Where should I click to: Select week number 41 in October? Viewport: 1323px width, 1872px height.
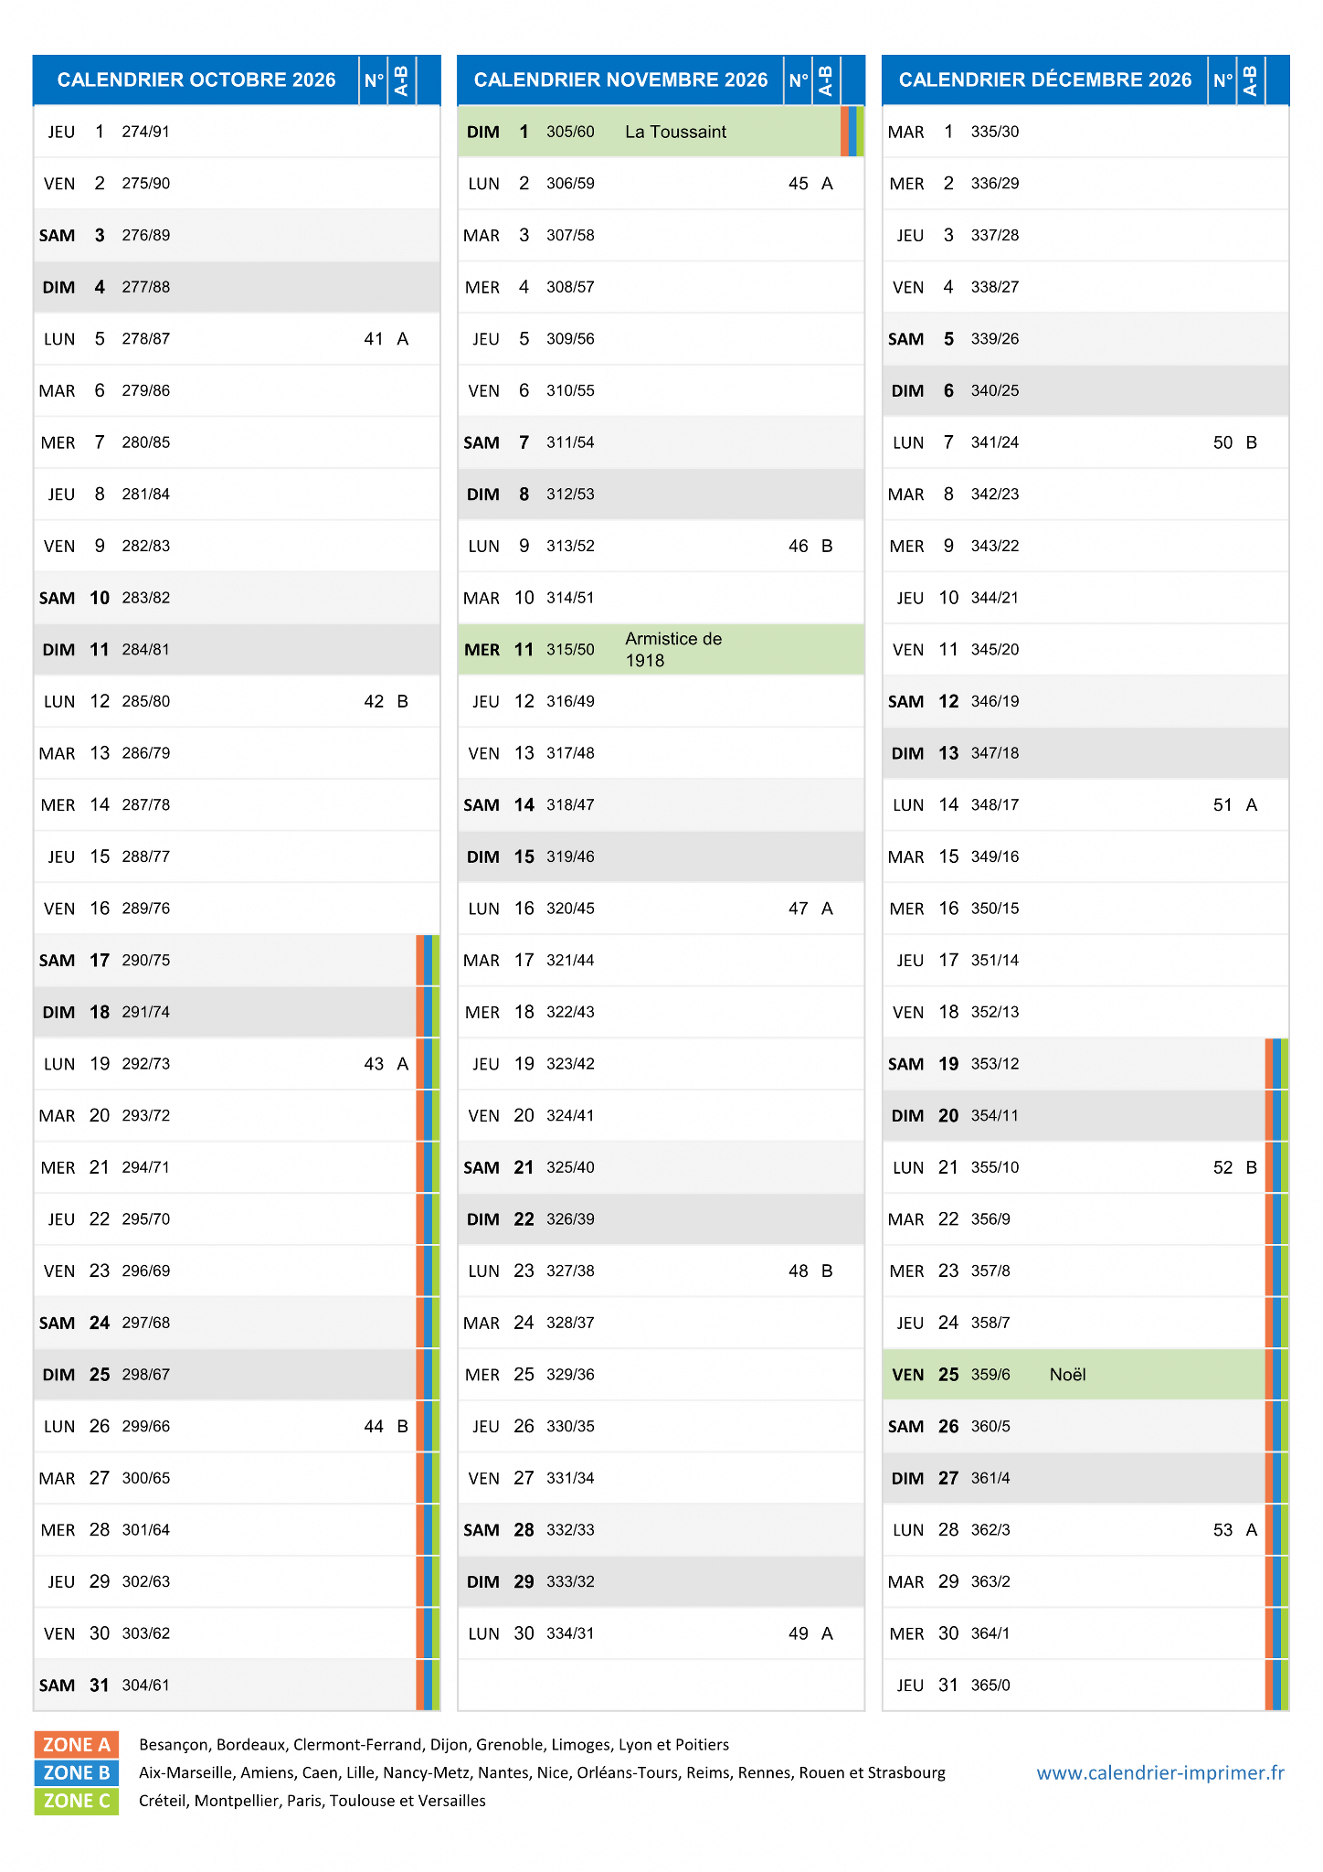click(374, 339)
